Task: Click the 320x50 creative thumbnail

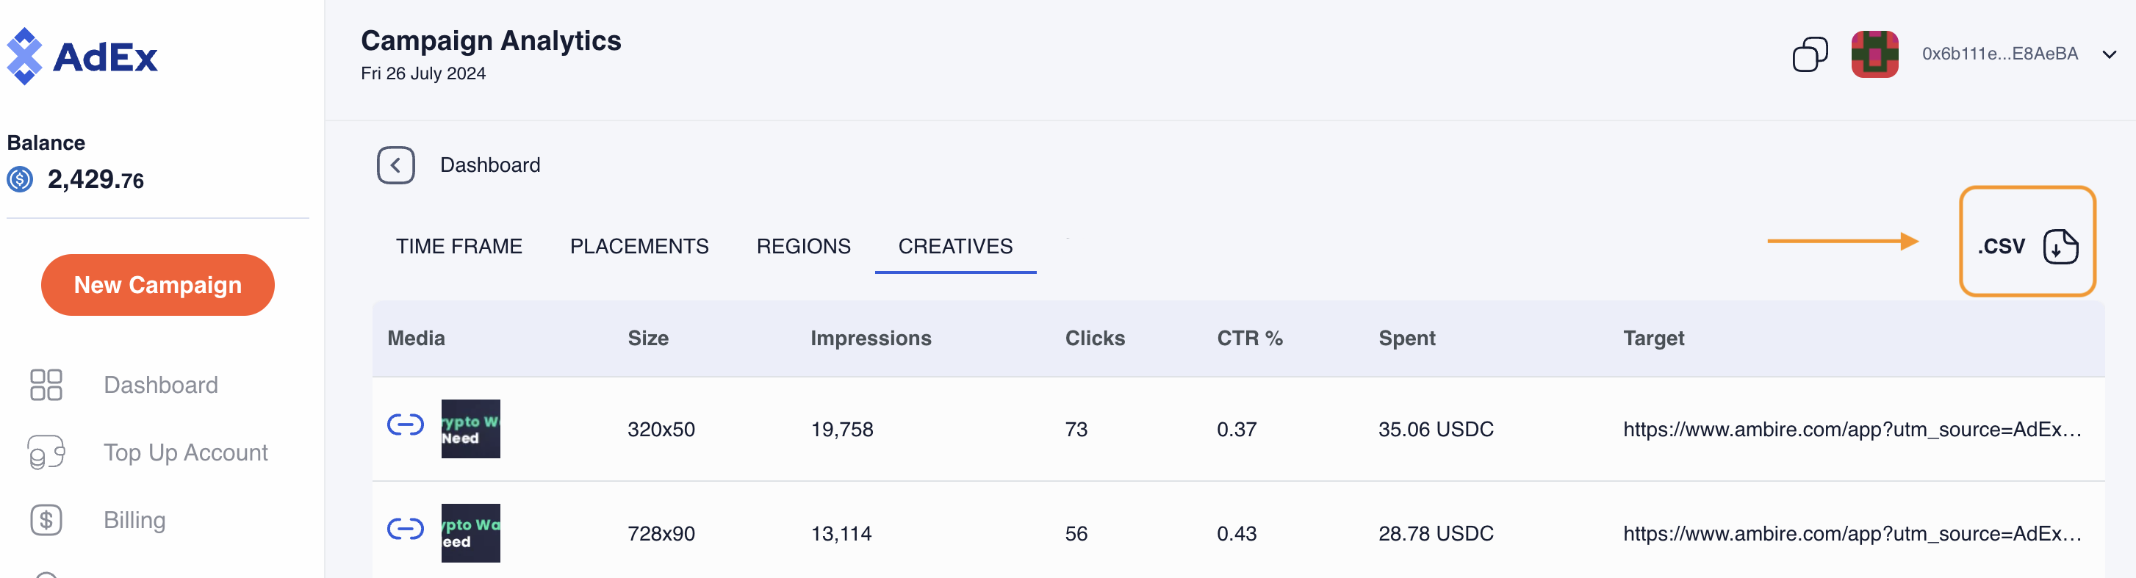Action: point(470,429)
